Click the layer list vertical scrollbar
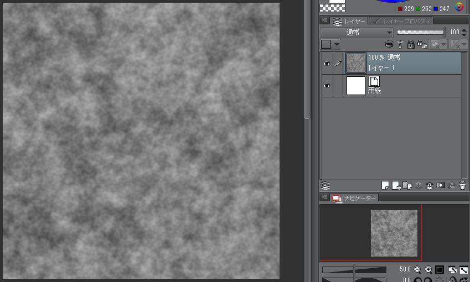This screenshot has width=470, height=282. (x=465, y=116)
